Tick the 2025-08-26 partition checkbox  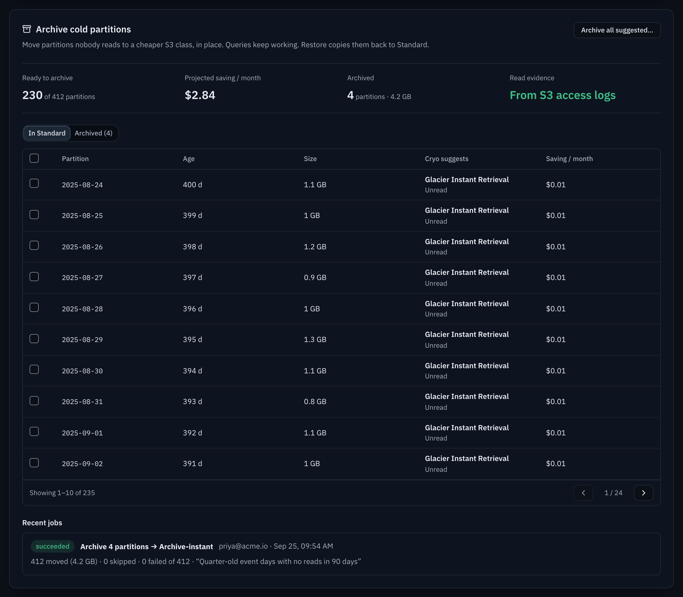click(x=34, y=246)
